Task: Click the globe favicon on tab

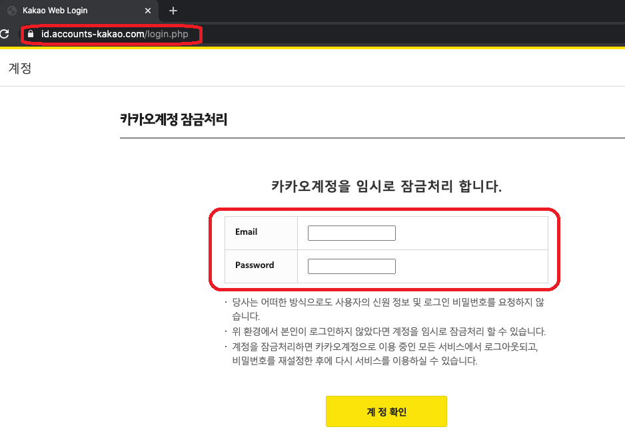Action: [x=12, y=11]
